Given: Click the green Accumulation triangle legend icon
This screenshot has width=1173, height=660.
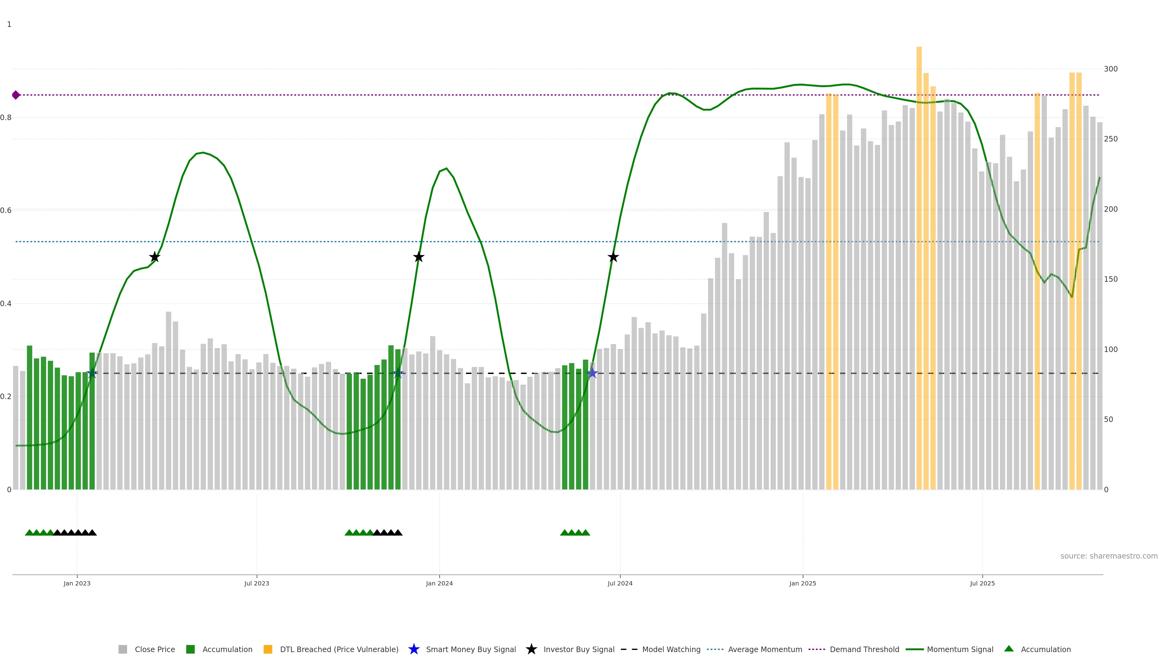Looking at the screenshot, I should tap(1009, 649).
